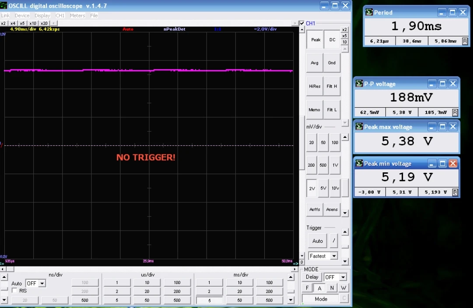Open the Display menu

[x=42, y=15]
